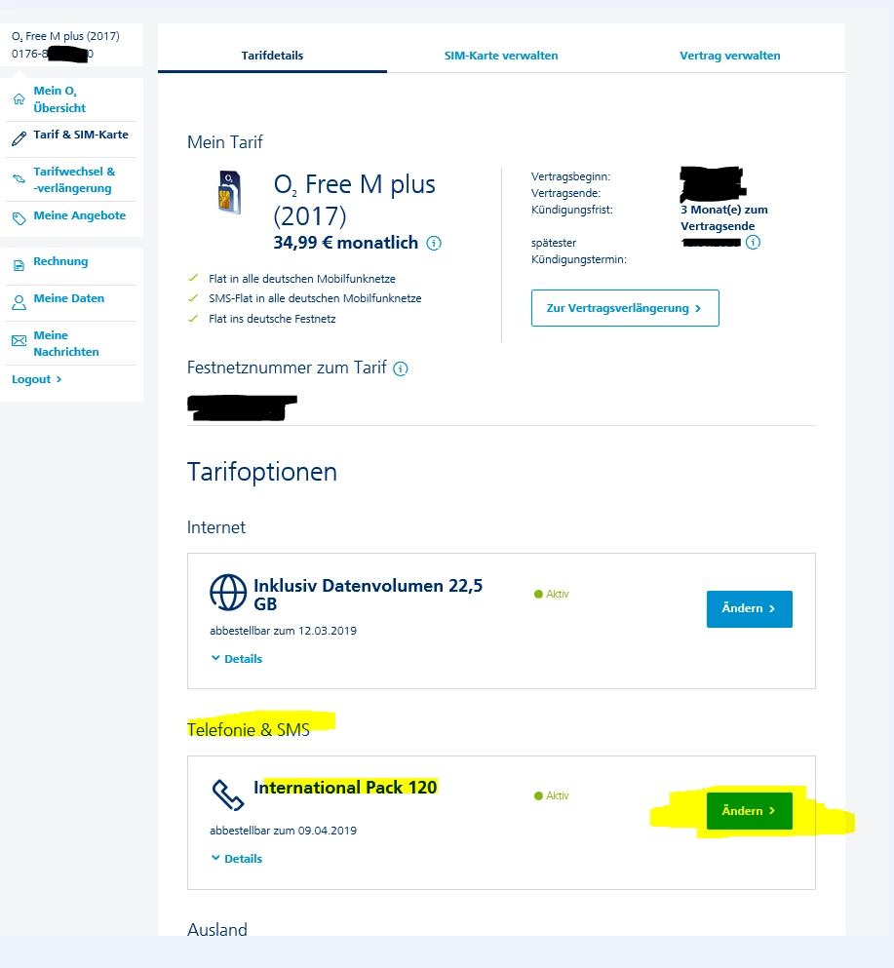This screenshot has width=894, height=968.
Task: Click Zur Vertragsverlängerung button
Action: 625,308
